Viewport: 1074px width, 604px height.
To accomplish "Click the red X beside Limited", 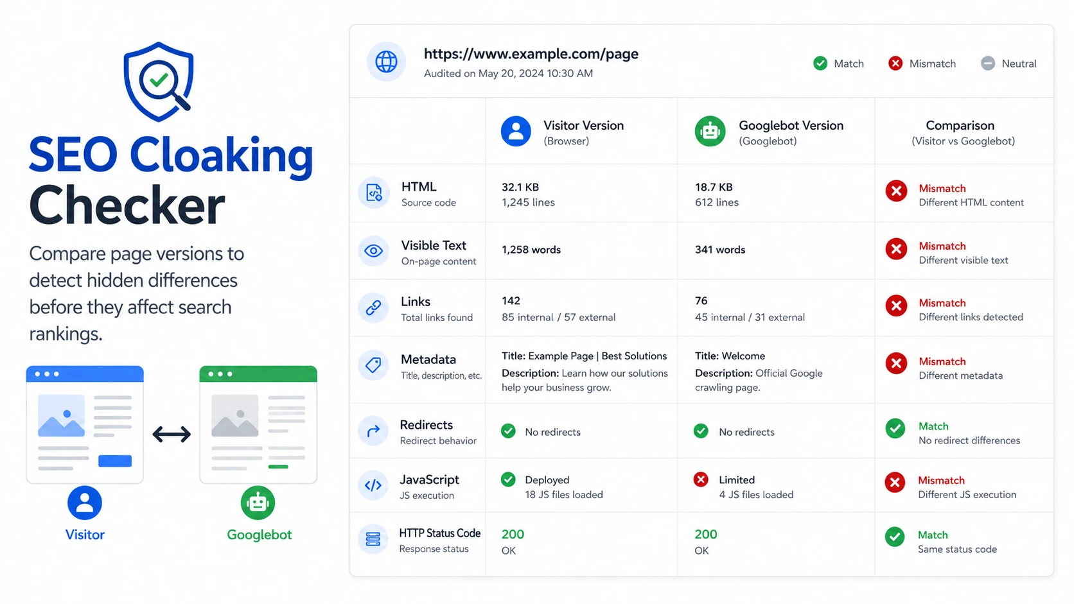I will (x=701, y=479).
